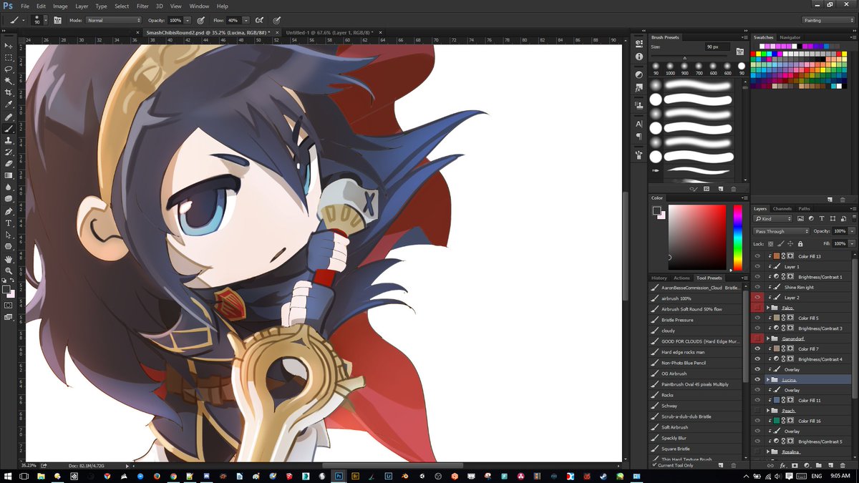Tick the Current Tool Only checkbox

pos(655,465)
